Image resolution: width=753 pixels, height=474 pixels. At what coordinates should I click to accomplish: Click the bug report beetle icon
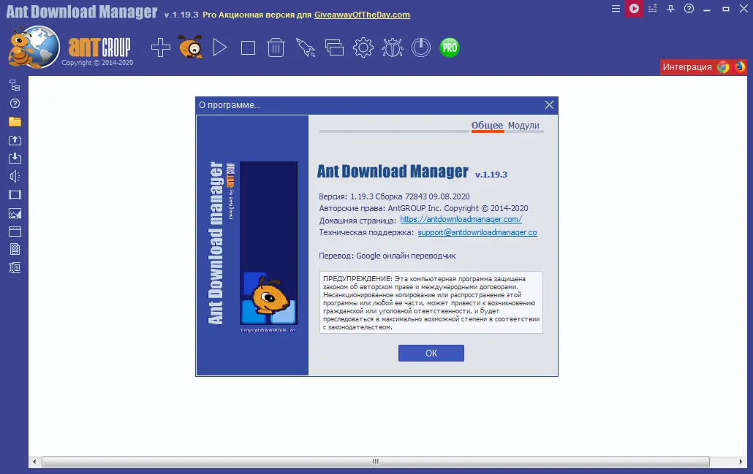click(x=393, y=47)
